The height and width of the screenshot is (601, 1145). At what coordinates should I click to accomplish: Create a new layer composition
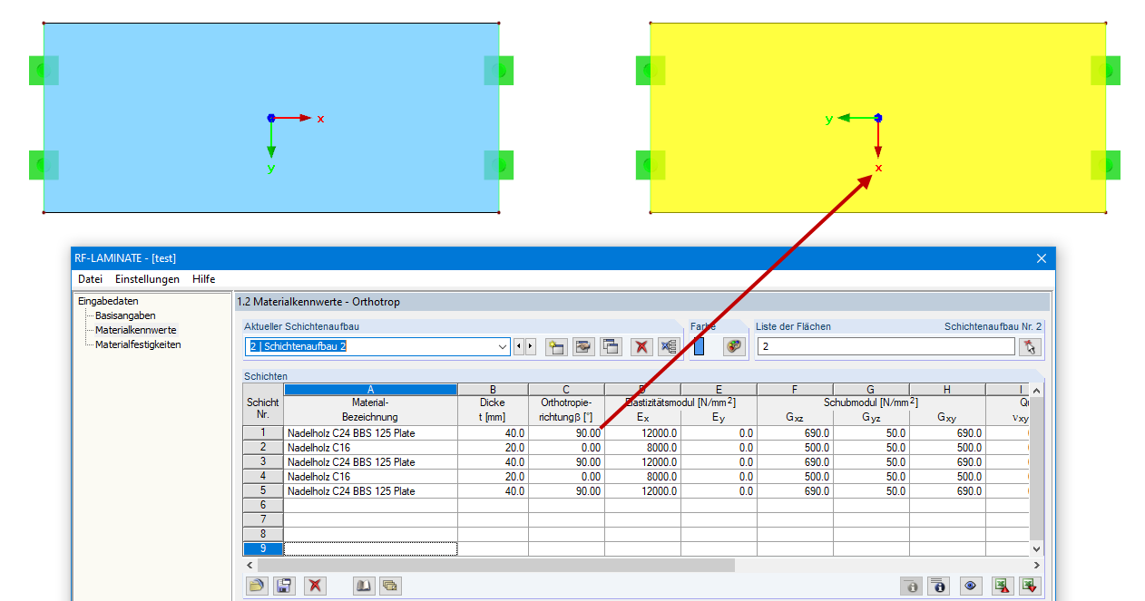pos(556,346)
